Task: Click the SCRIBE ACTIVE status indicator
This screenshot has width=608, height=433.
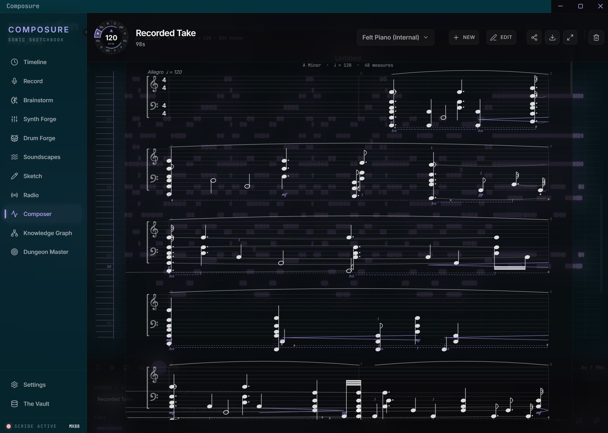Action: click(32, 426)
